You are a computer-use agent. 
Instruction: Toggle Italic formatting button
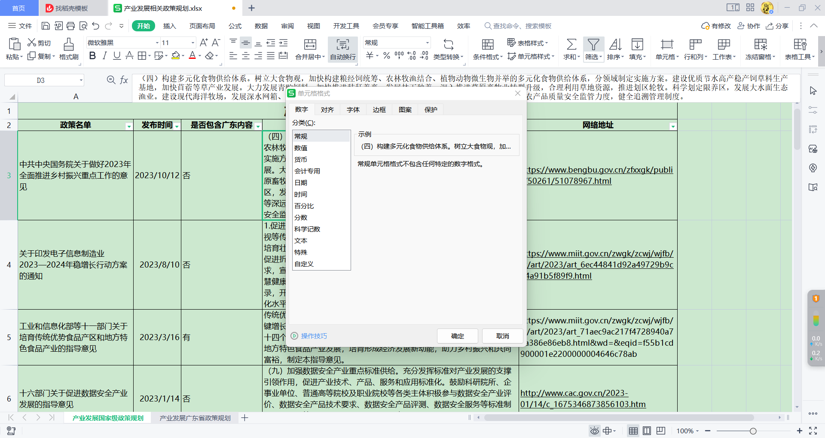coord(104,56)
